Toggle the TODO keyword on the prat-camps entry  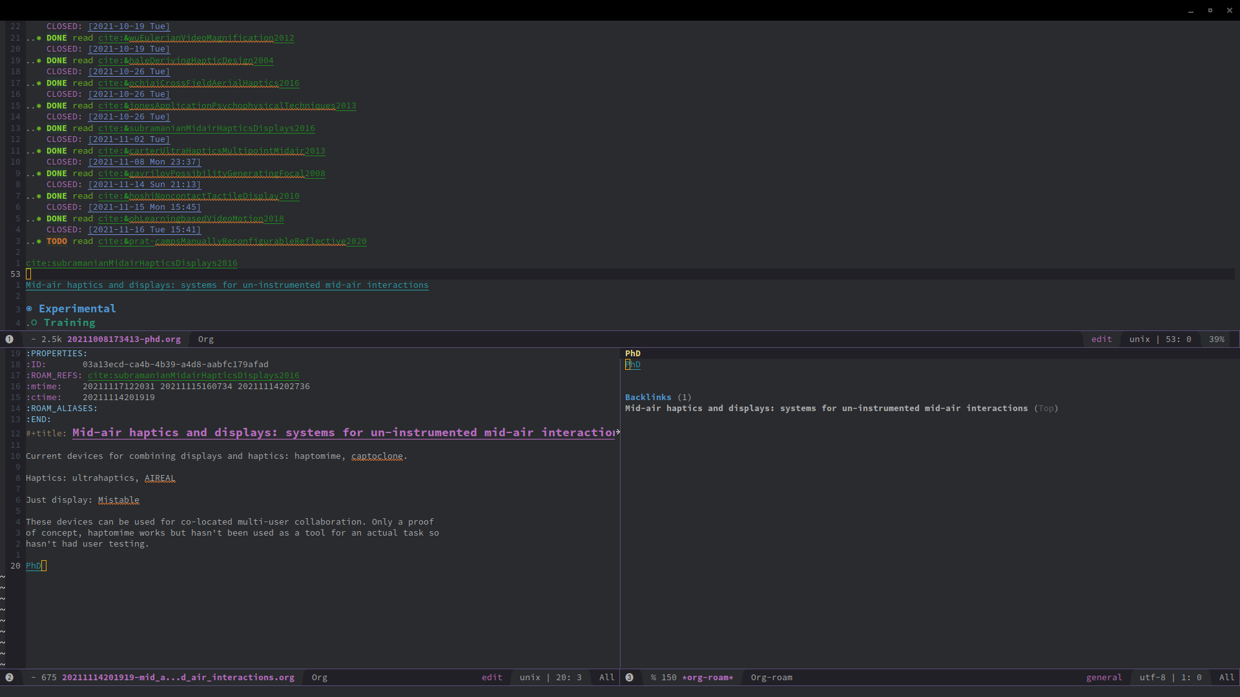pyautogui.click(x=57, y=241)
